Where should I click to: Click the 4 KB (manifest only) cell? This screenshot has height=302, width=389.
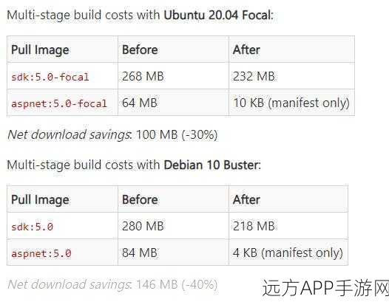pos(288,253)
